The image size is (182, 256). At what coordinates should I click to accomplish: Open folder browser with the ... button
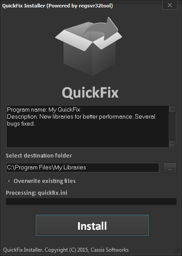(170, 168)
